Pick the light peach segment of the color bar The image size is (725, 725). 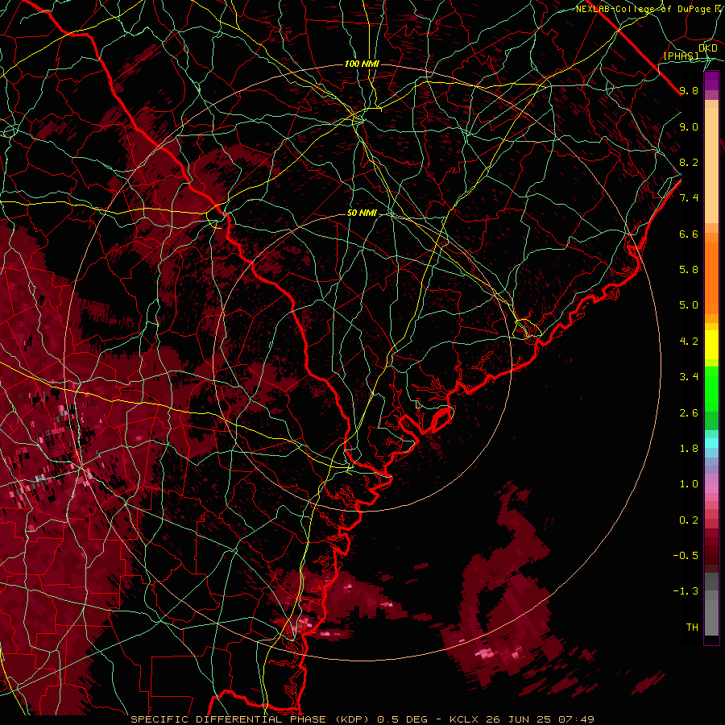pyautogui.click(x=711, y=167)
